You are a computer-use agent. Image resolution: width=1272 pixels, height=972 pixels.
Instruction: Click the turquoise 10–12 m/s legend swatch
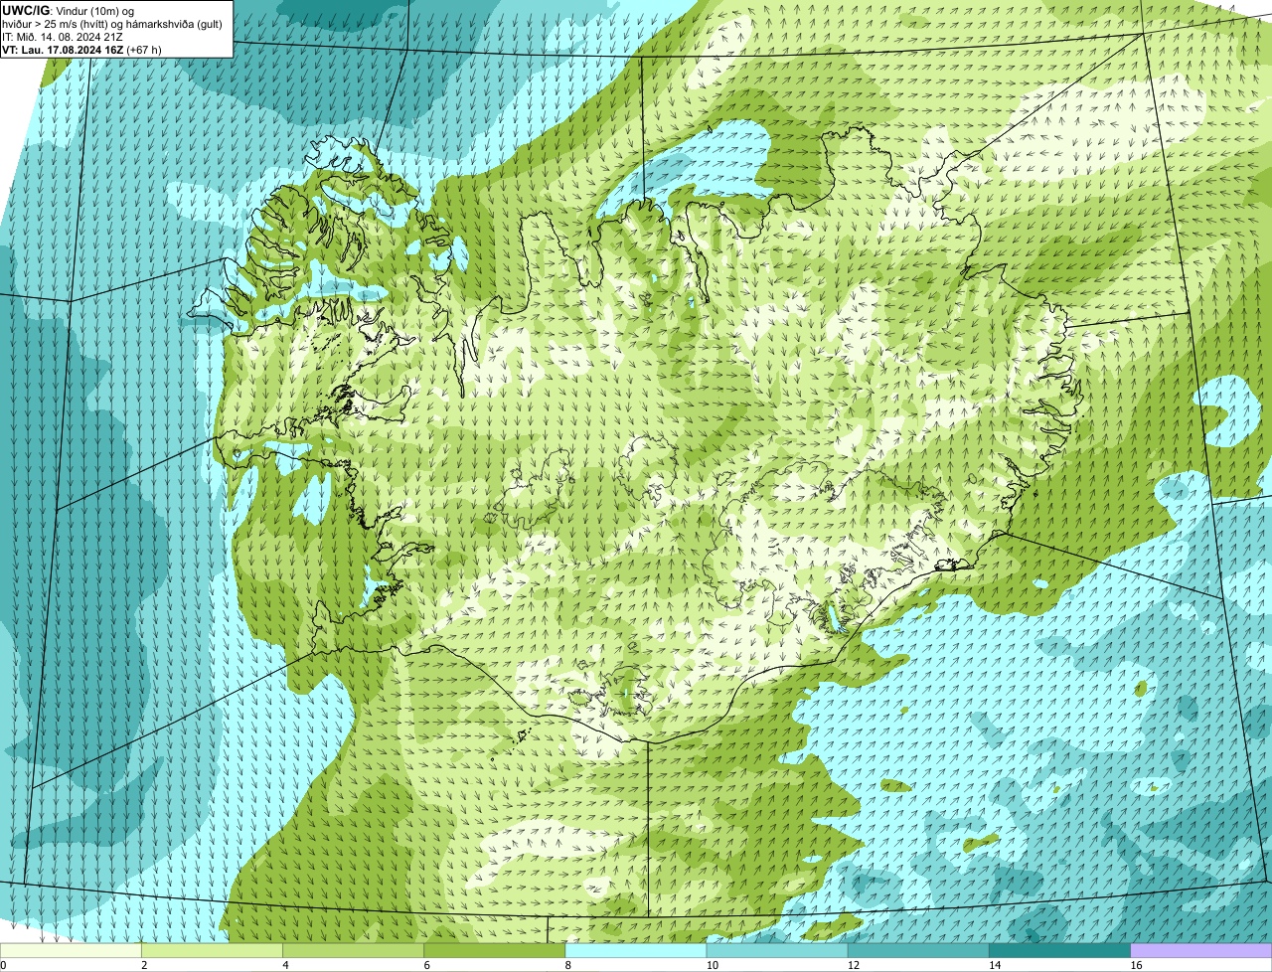[x=777, y=950]
